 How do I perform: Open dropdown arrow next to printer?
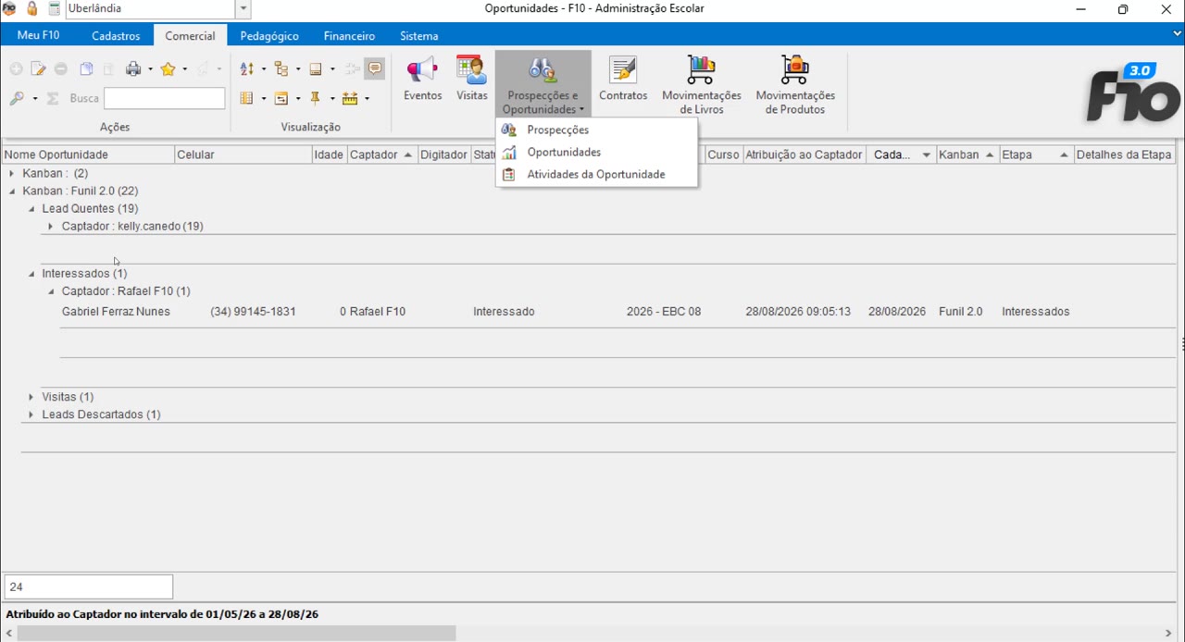pos(150,69)
